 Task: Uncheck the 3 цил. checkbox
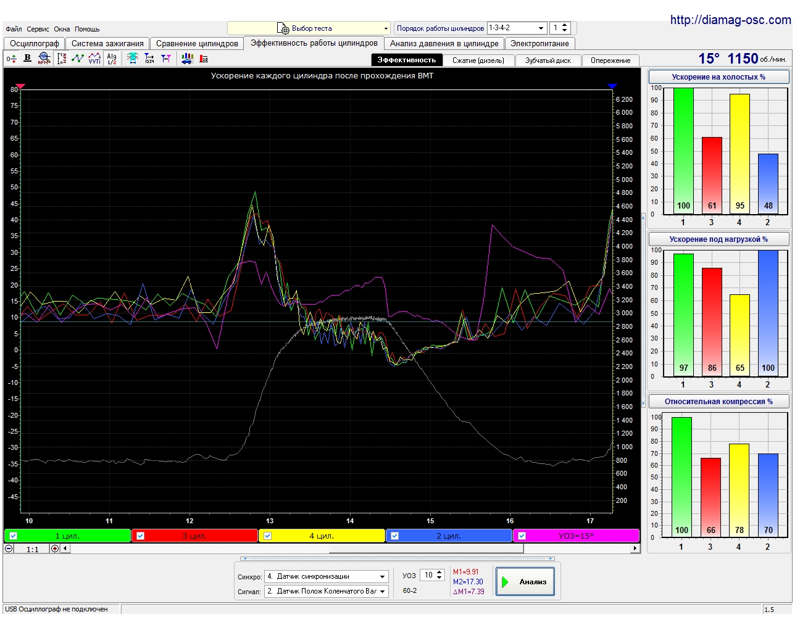point(141,536)
